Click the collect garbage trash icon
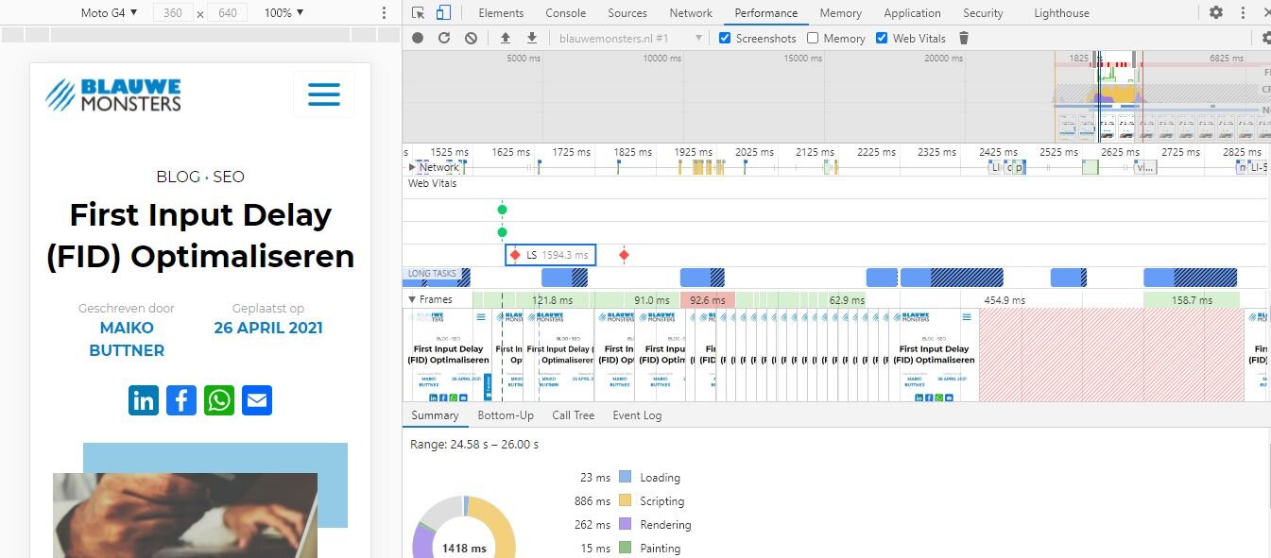 [x=964, y=38]
